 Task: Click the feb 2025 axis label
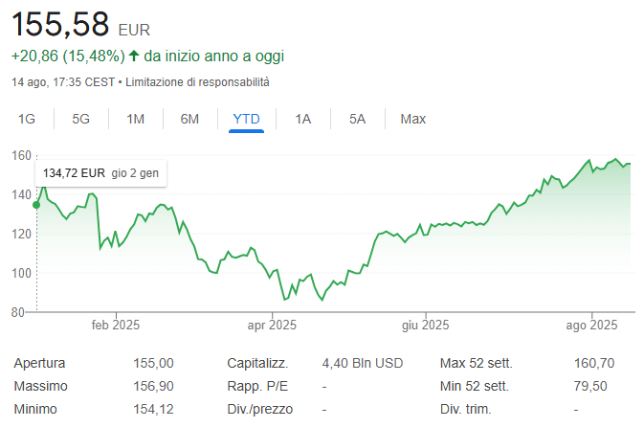116,325
